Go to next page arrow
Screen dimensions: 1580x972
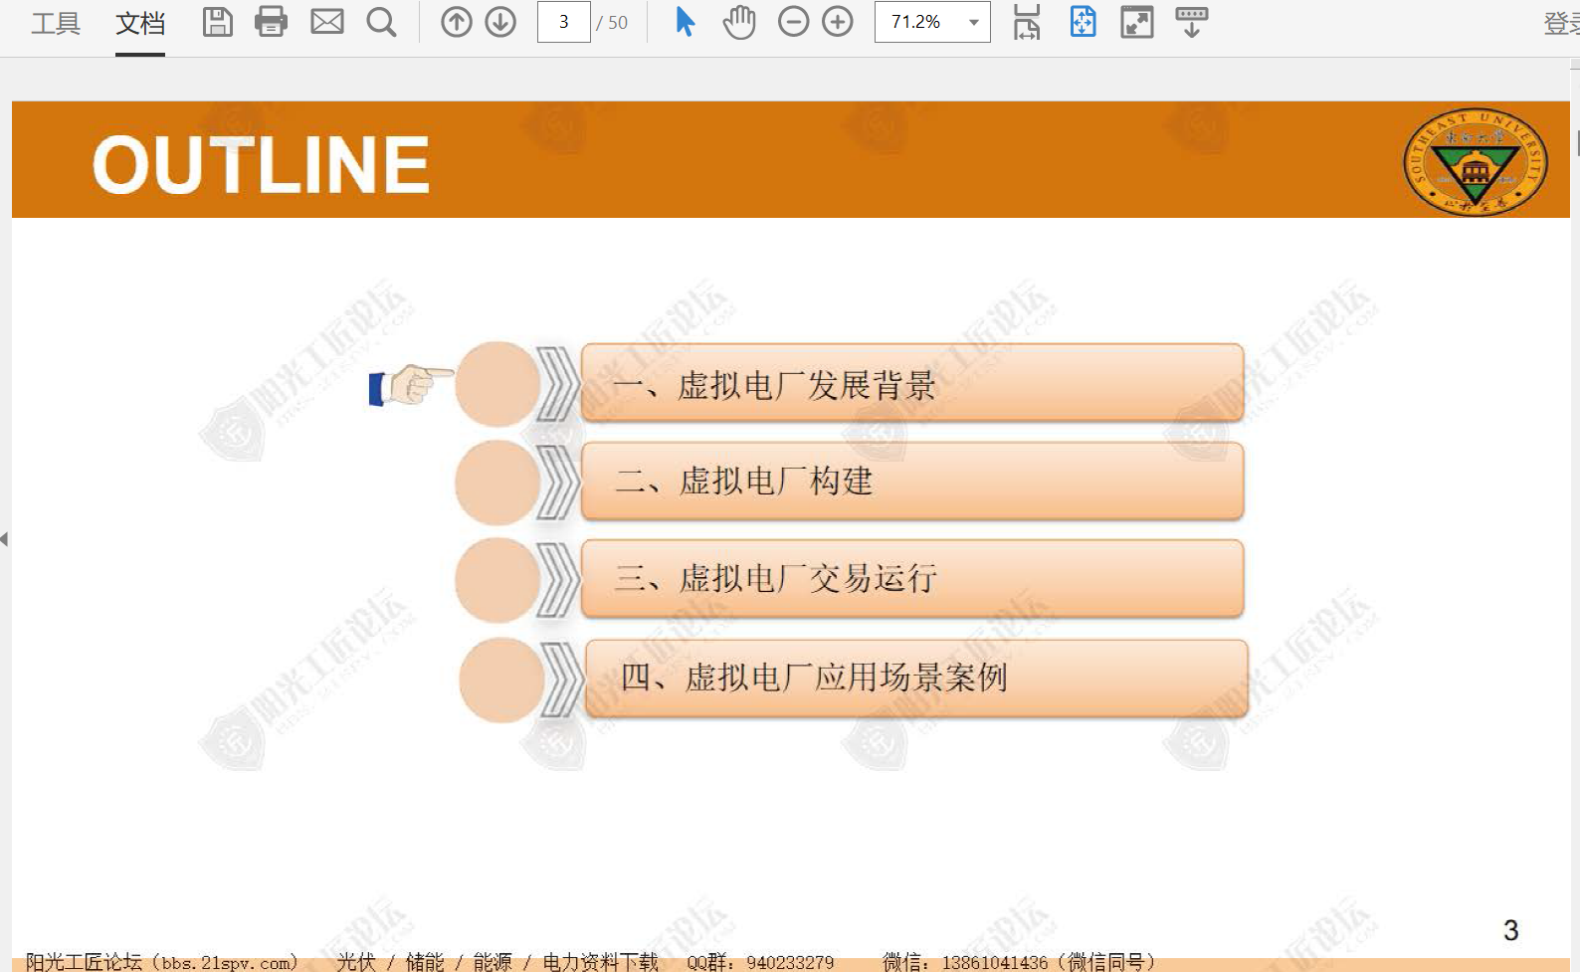click(x=500, y=22)
